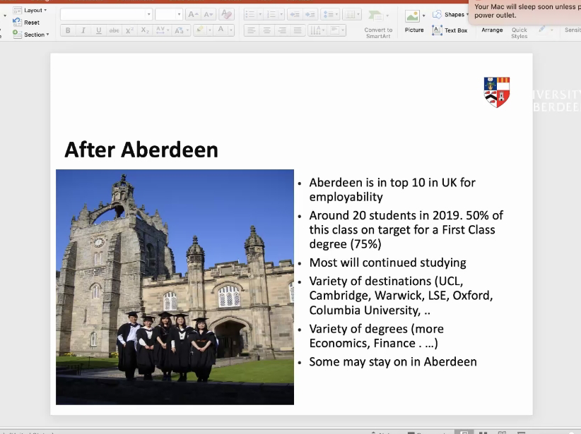Toggle bold formatting
Image resolution: width=581 pixels, height=434 pixels.
click(68, 30)
